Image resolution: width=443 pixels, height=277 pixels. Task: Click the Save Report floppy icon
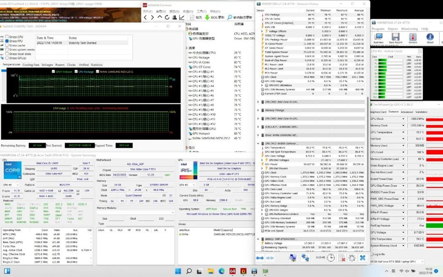click(395, 37)
